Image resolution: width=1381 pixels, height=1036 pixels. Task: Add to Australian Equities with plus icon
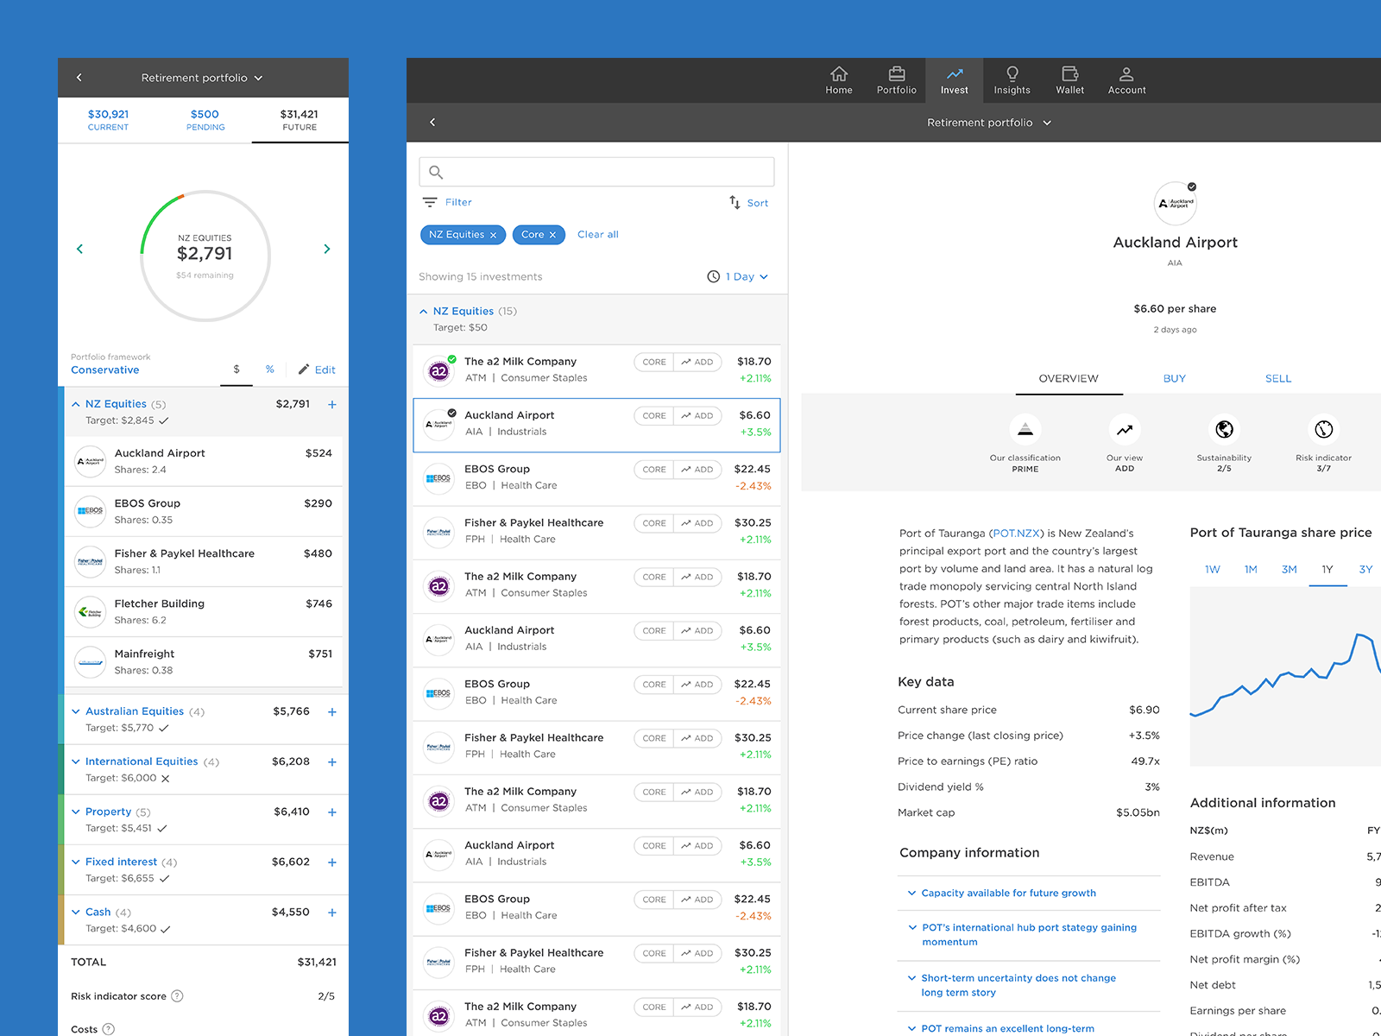pyautogui.click(x=332, y=712)
